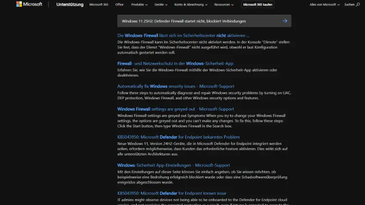Click text 'Mit den Einstellungen auf dieser Seite'
365x205 pixels.
[x=202, y=177]
